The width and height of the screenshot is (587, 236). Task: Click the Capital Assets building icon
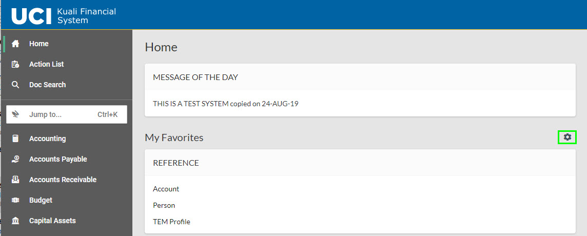coord(15,221)
